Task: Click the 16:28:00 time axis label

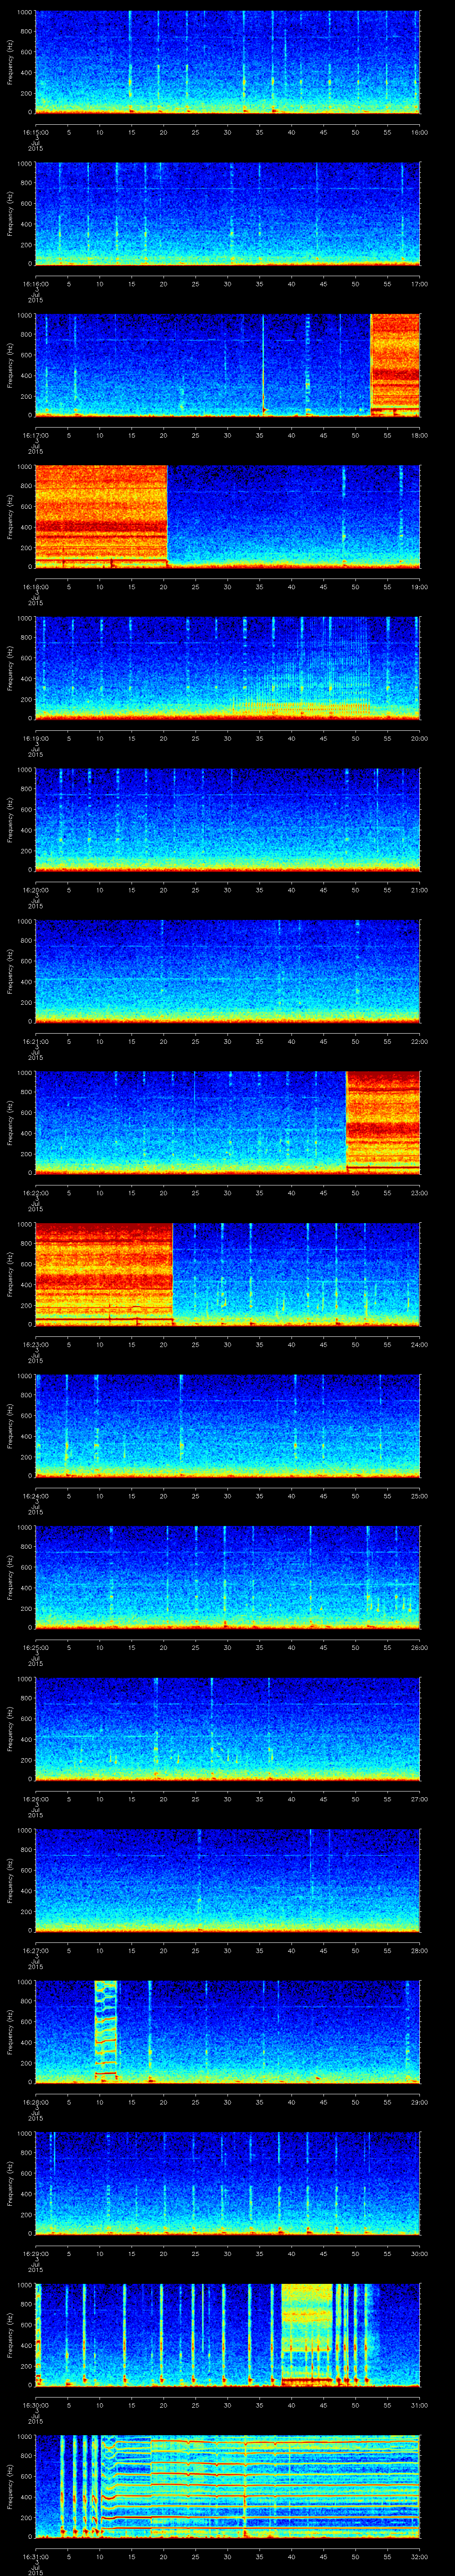Action: click(x=36, y=2102)
